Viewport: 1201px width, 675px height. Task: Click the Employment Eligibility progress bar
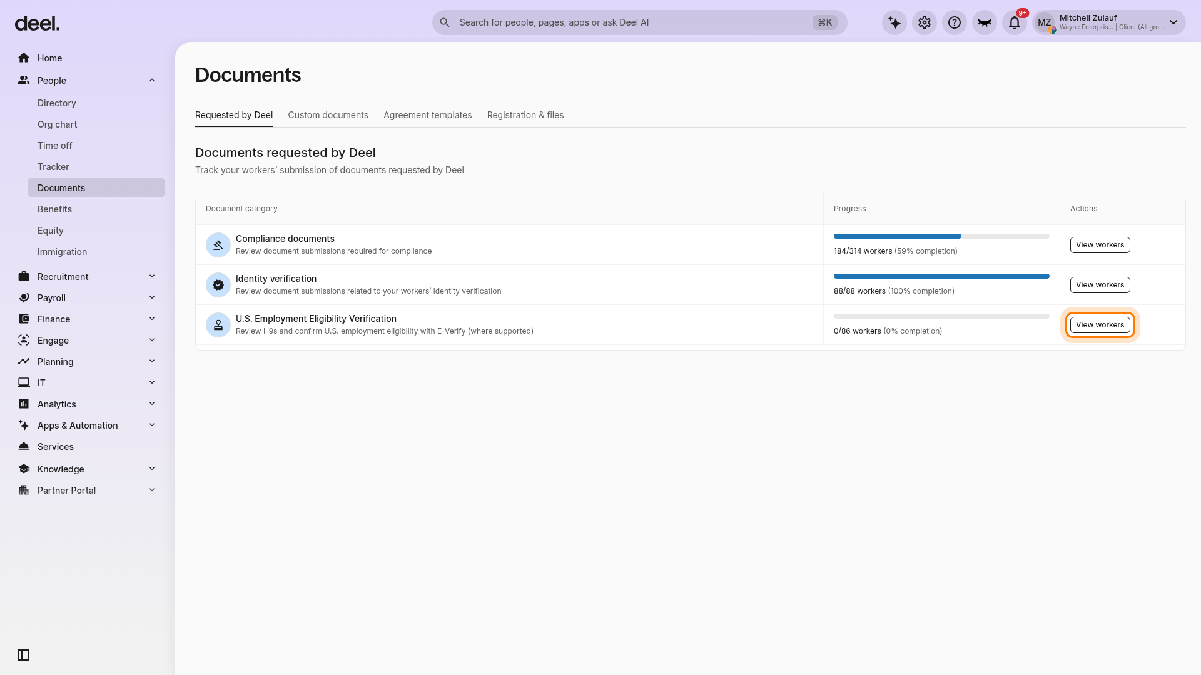(941, 316)
